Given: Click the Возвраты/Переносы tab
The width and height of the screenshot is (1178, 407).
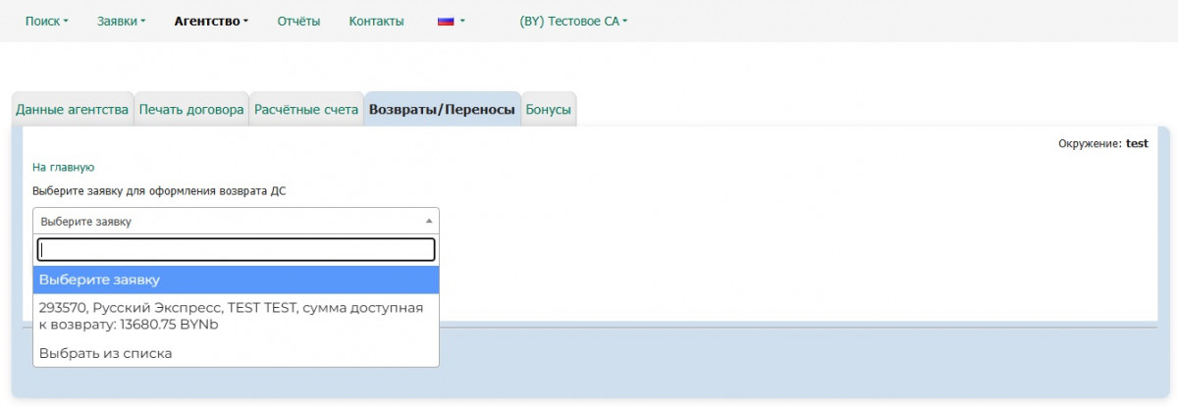Looking at the screenshot, I should 442,110.
